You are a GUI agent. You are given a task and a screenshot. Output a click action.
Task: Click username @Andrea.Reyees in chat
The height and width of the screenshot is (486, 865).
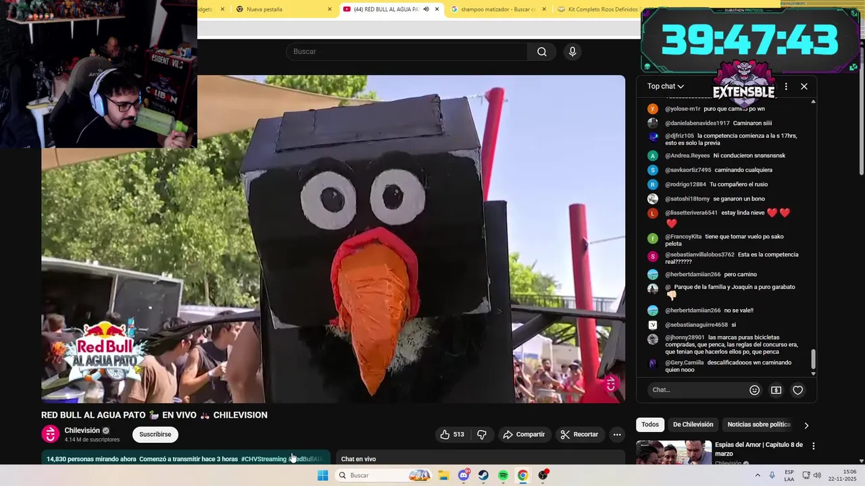(687, 156)
